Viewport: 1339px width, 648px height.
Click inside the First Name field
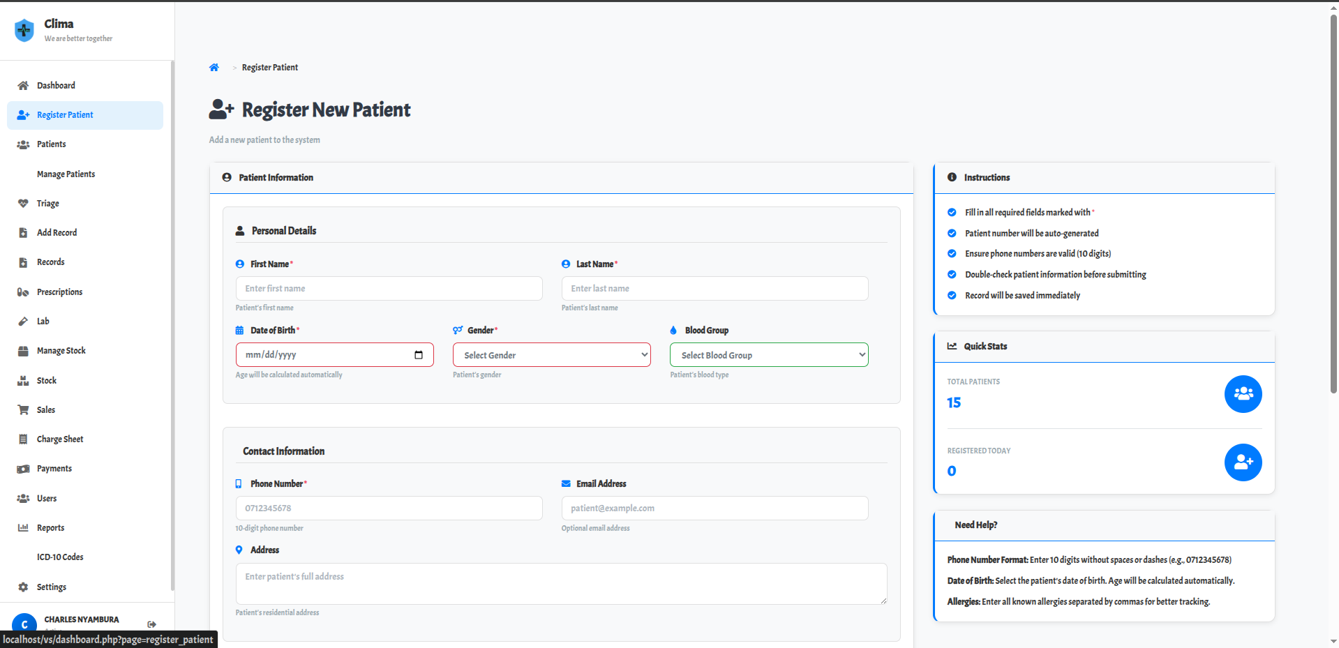point(388,288)
